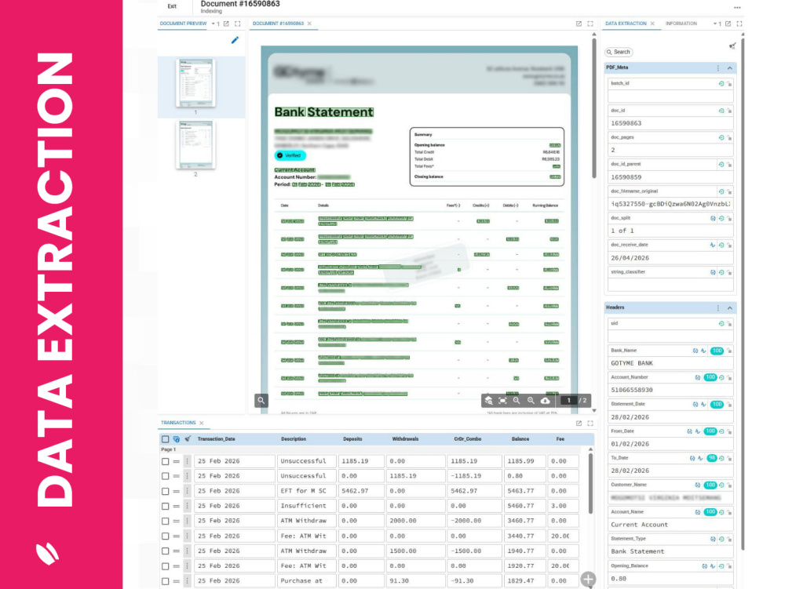785x589 pixels.
Task: Click the add row plus button in Transactions
Action: click(588, 580)
